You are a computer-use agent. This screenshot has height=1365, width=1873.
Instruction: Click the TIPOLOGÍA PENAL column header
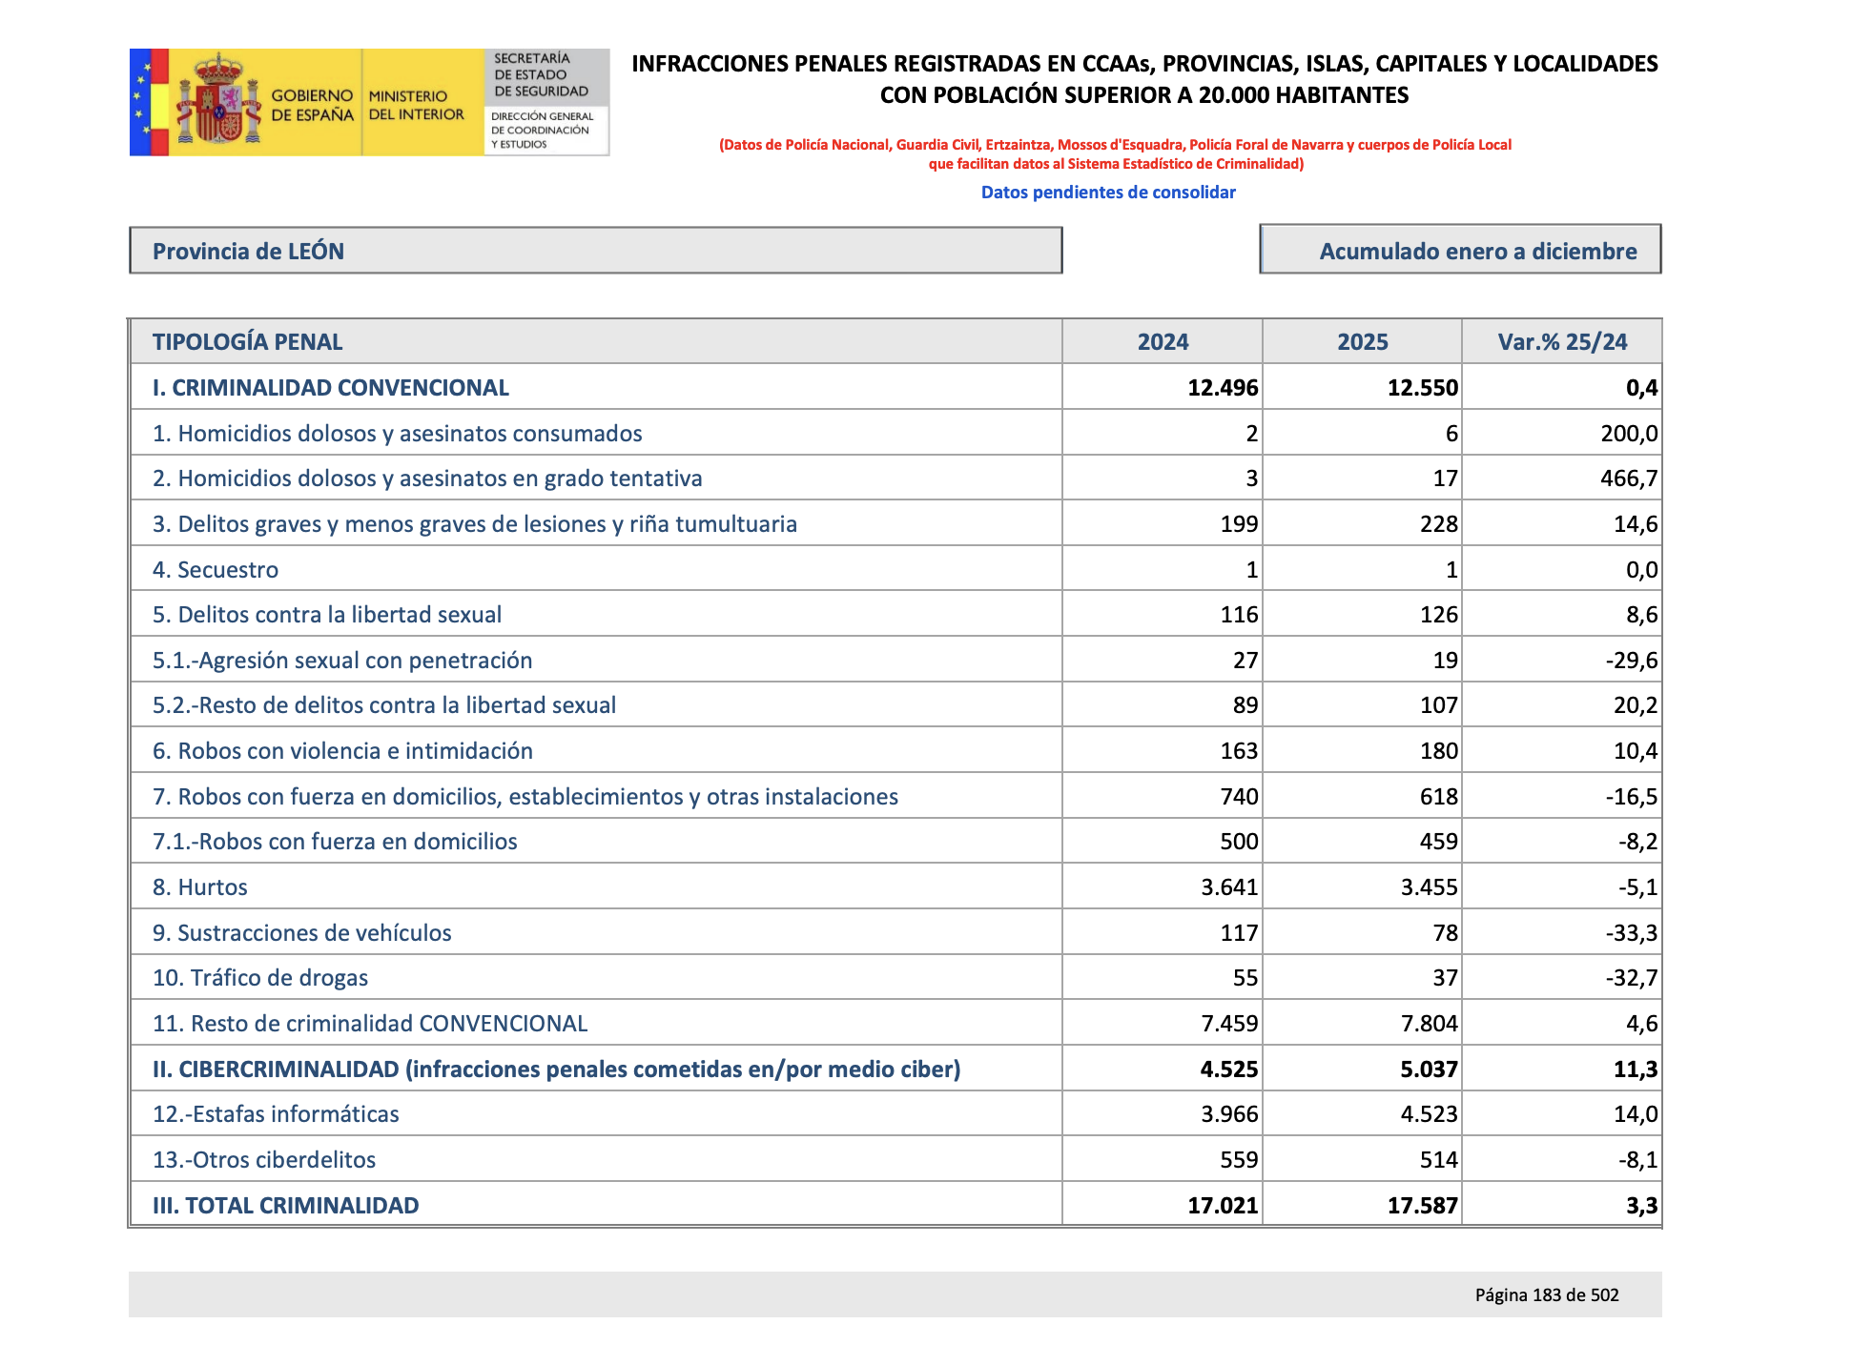(x=247, y=340)
